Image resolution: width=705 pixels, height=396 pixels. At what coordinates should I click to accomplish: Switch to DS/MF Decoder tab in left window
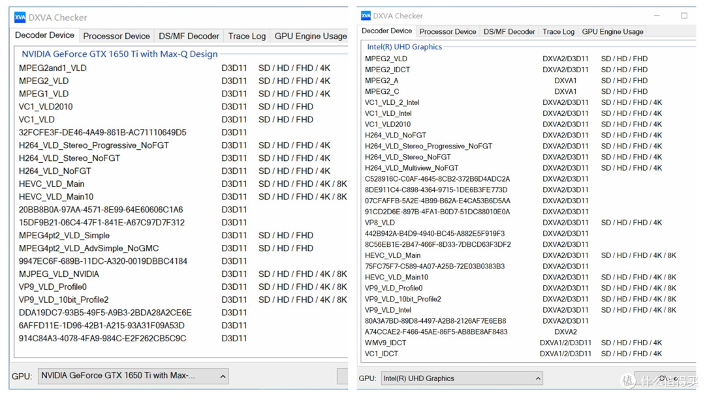[189, 36]
